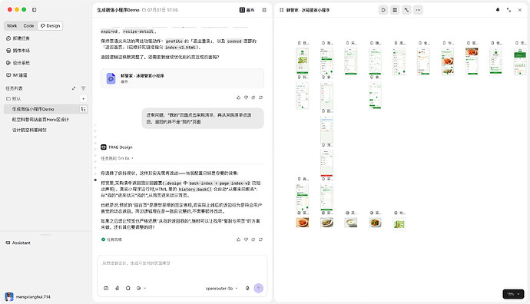Switch to the Work tab

[12, 25]
